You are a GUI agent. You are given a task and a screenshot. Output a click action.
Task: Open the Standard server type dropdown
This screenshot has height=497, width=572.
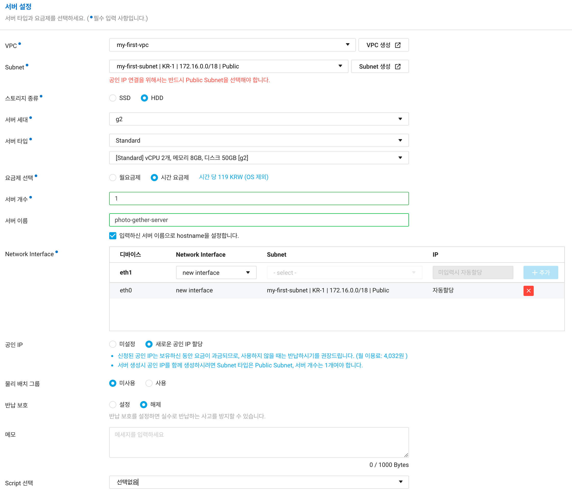[259, 140]
